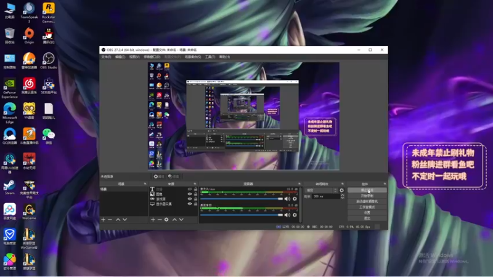This screenshot has width=493, height=277.
Task: Click the 开始录制 start recording button
Action: click(x=367, y=196)
